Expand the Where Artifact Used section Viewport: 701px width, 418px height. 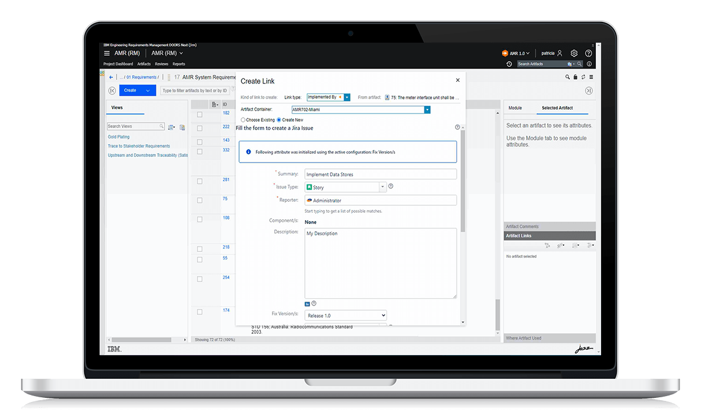tap(549, 338)
